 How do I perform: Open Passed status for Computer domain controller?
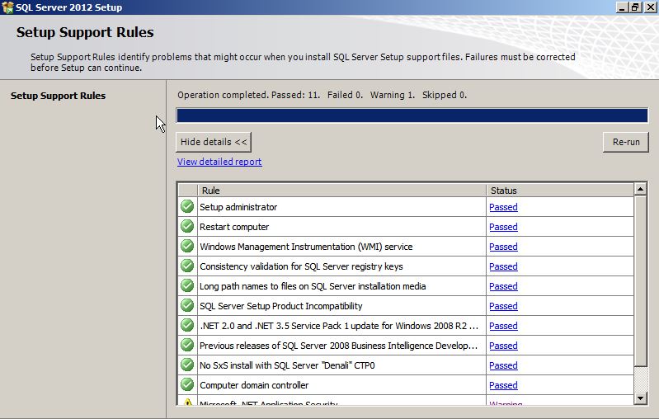coord(503,385)
